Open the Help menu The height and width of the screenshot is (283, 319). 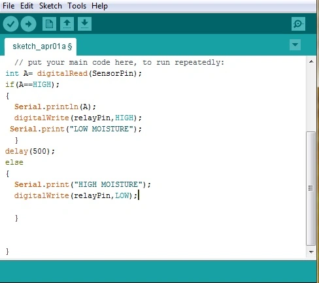(x=99, y=6)
